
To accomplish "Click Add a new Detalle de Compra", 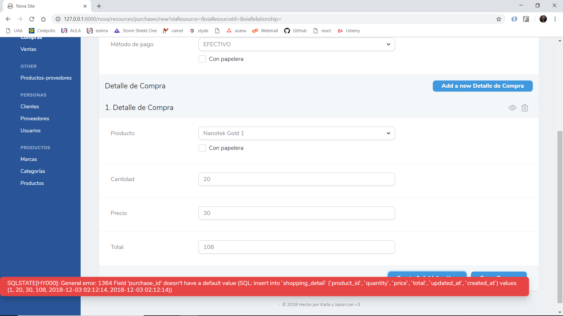I will [483, 86].
